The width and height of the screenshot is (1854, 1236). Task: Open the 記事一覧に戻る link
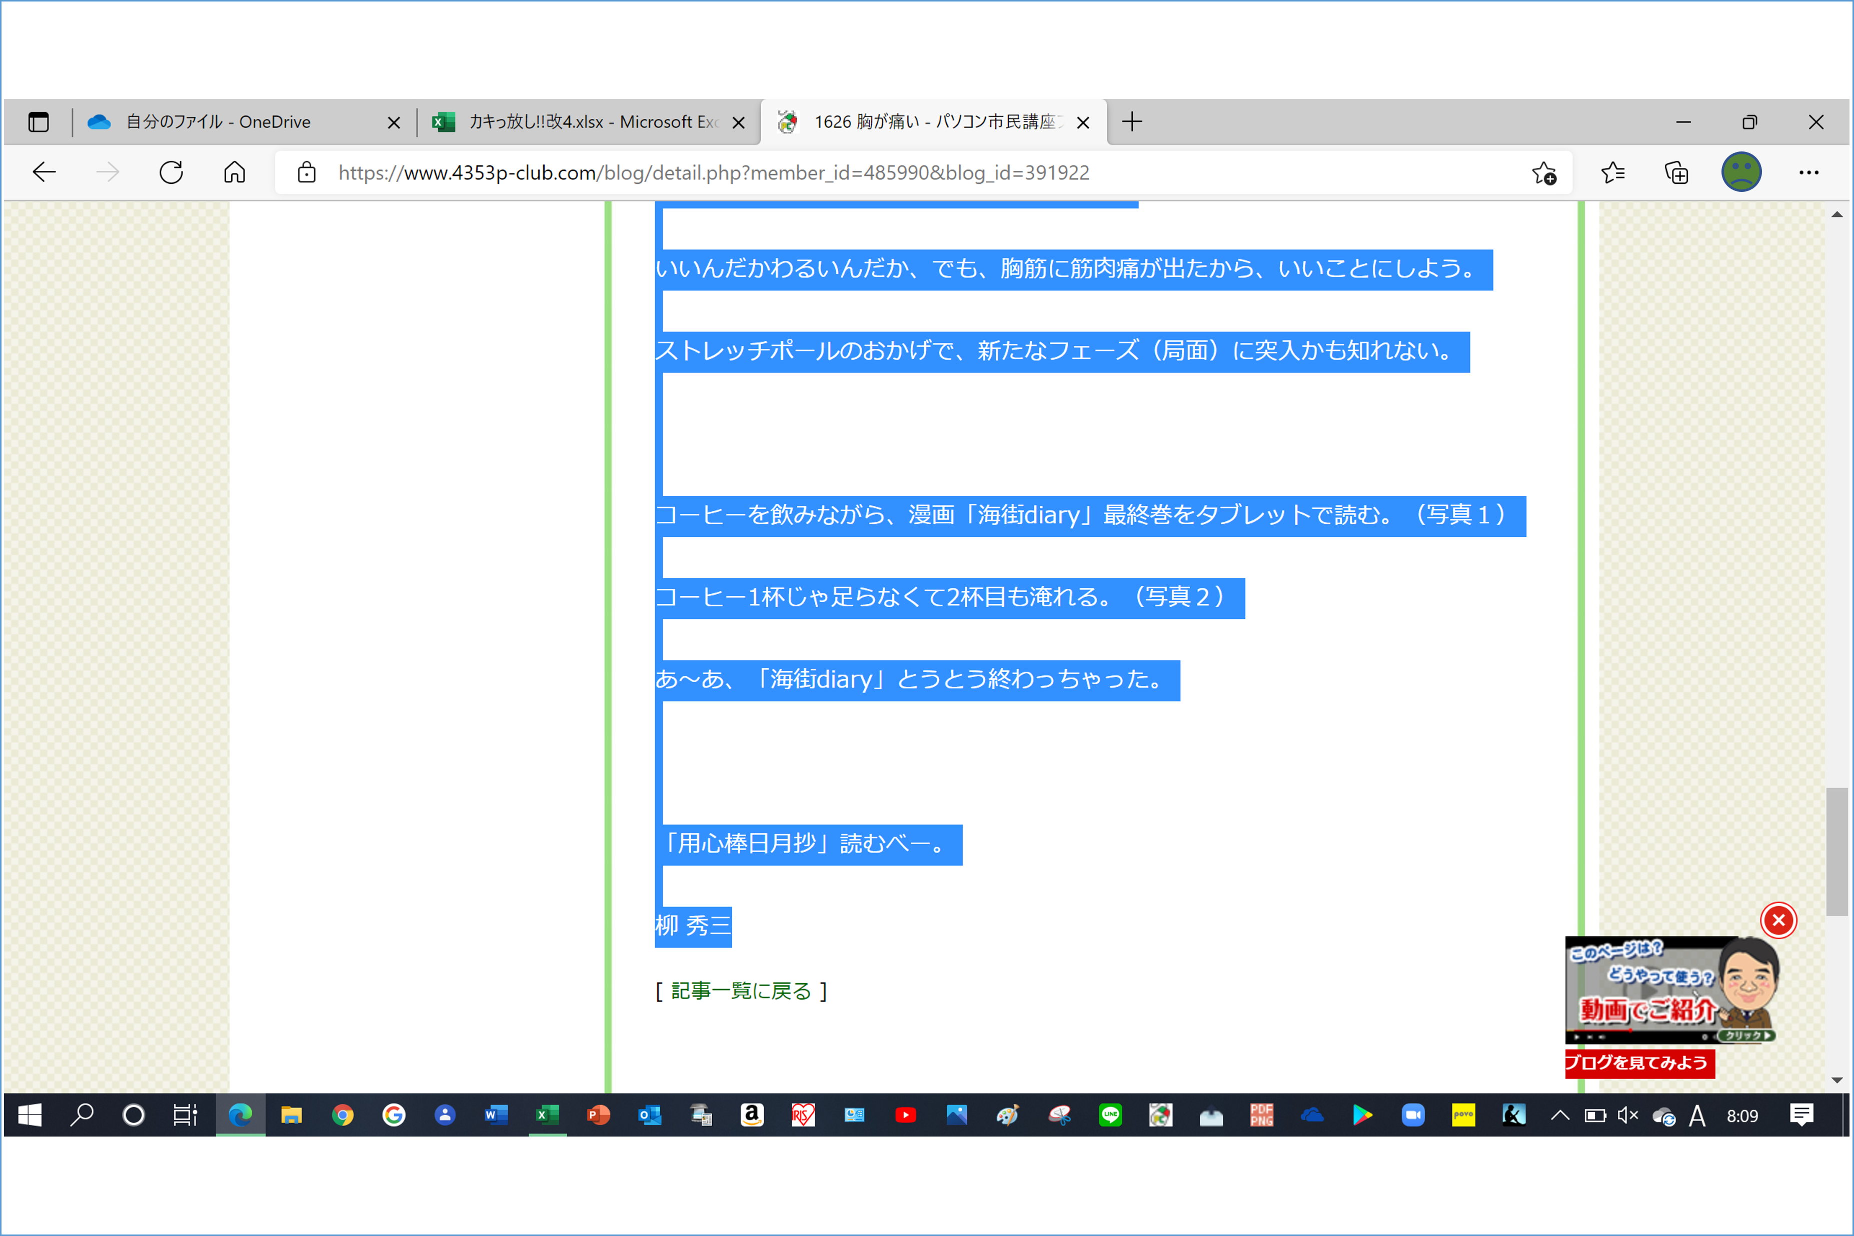741,991
